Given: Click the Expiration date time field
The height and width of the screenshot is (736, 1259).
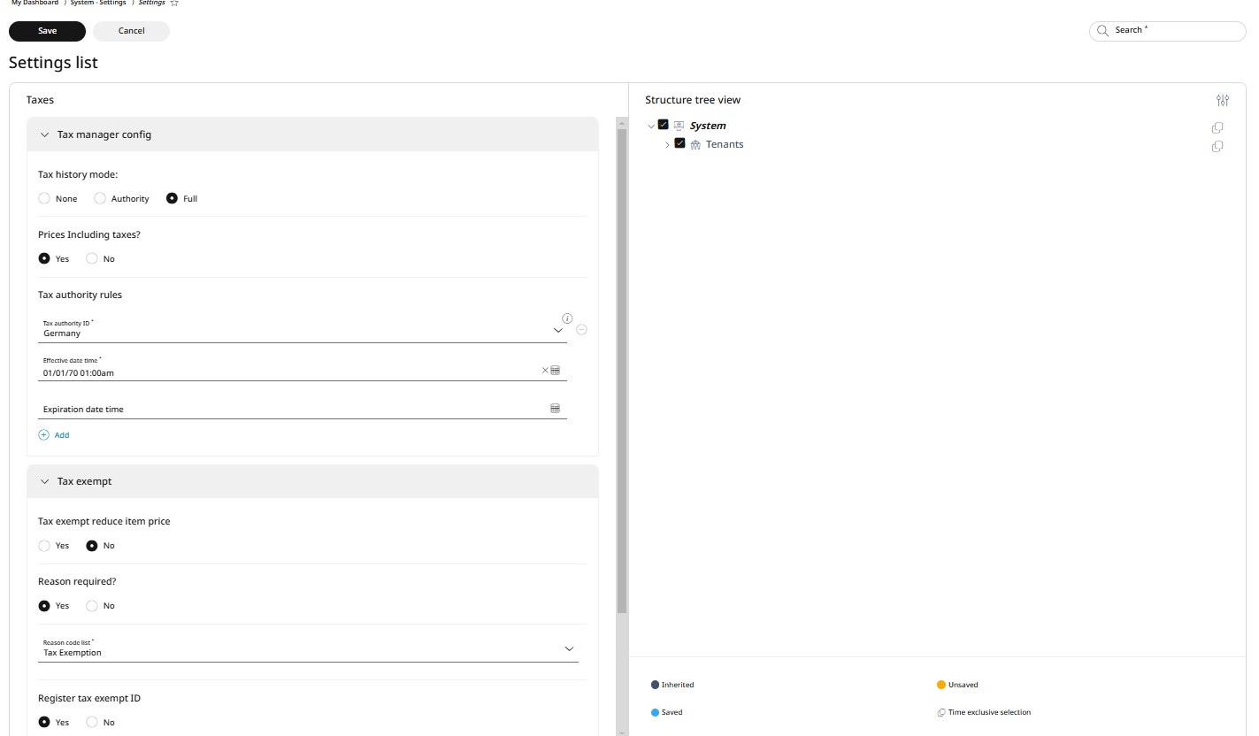Looking at the screenshot, I should click(x=304, y=409).
